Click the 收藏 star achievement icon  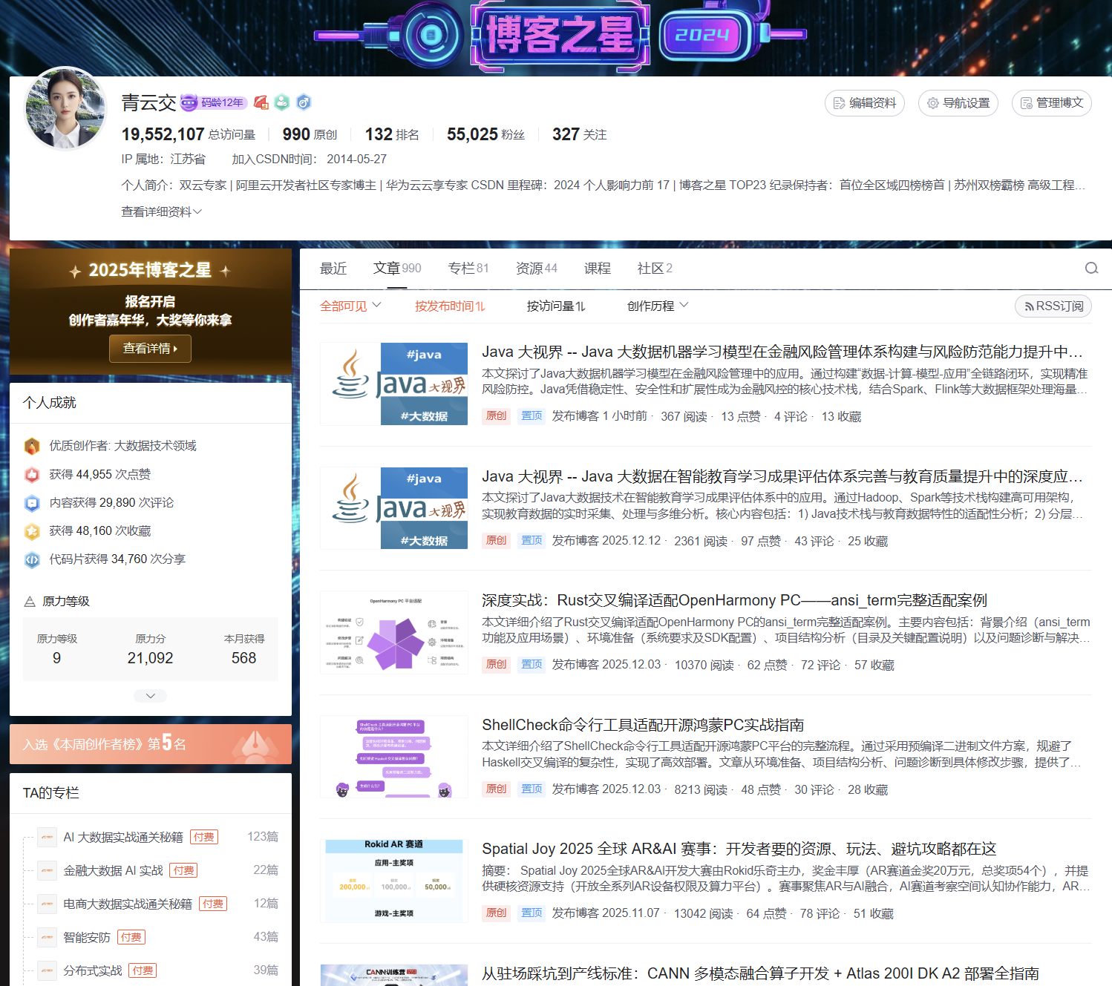click(32, 531)
